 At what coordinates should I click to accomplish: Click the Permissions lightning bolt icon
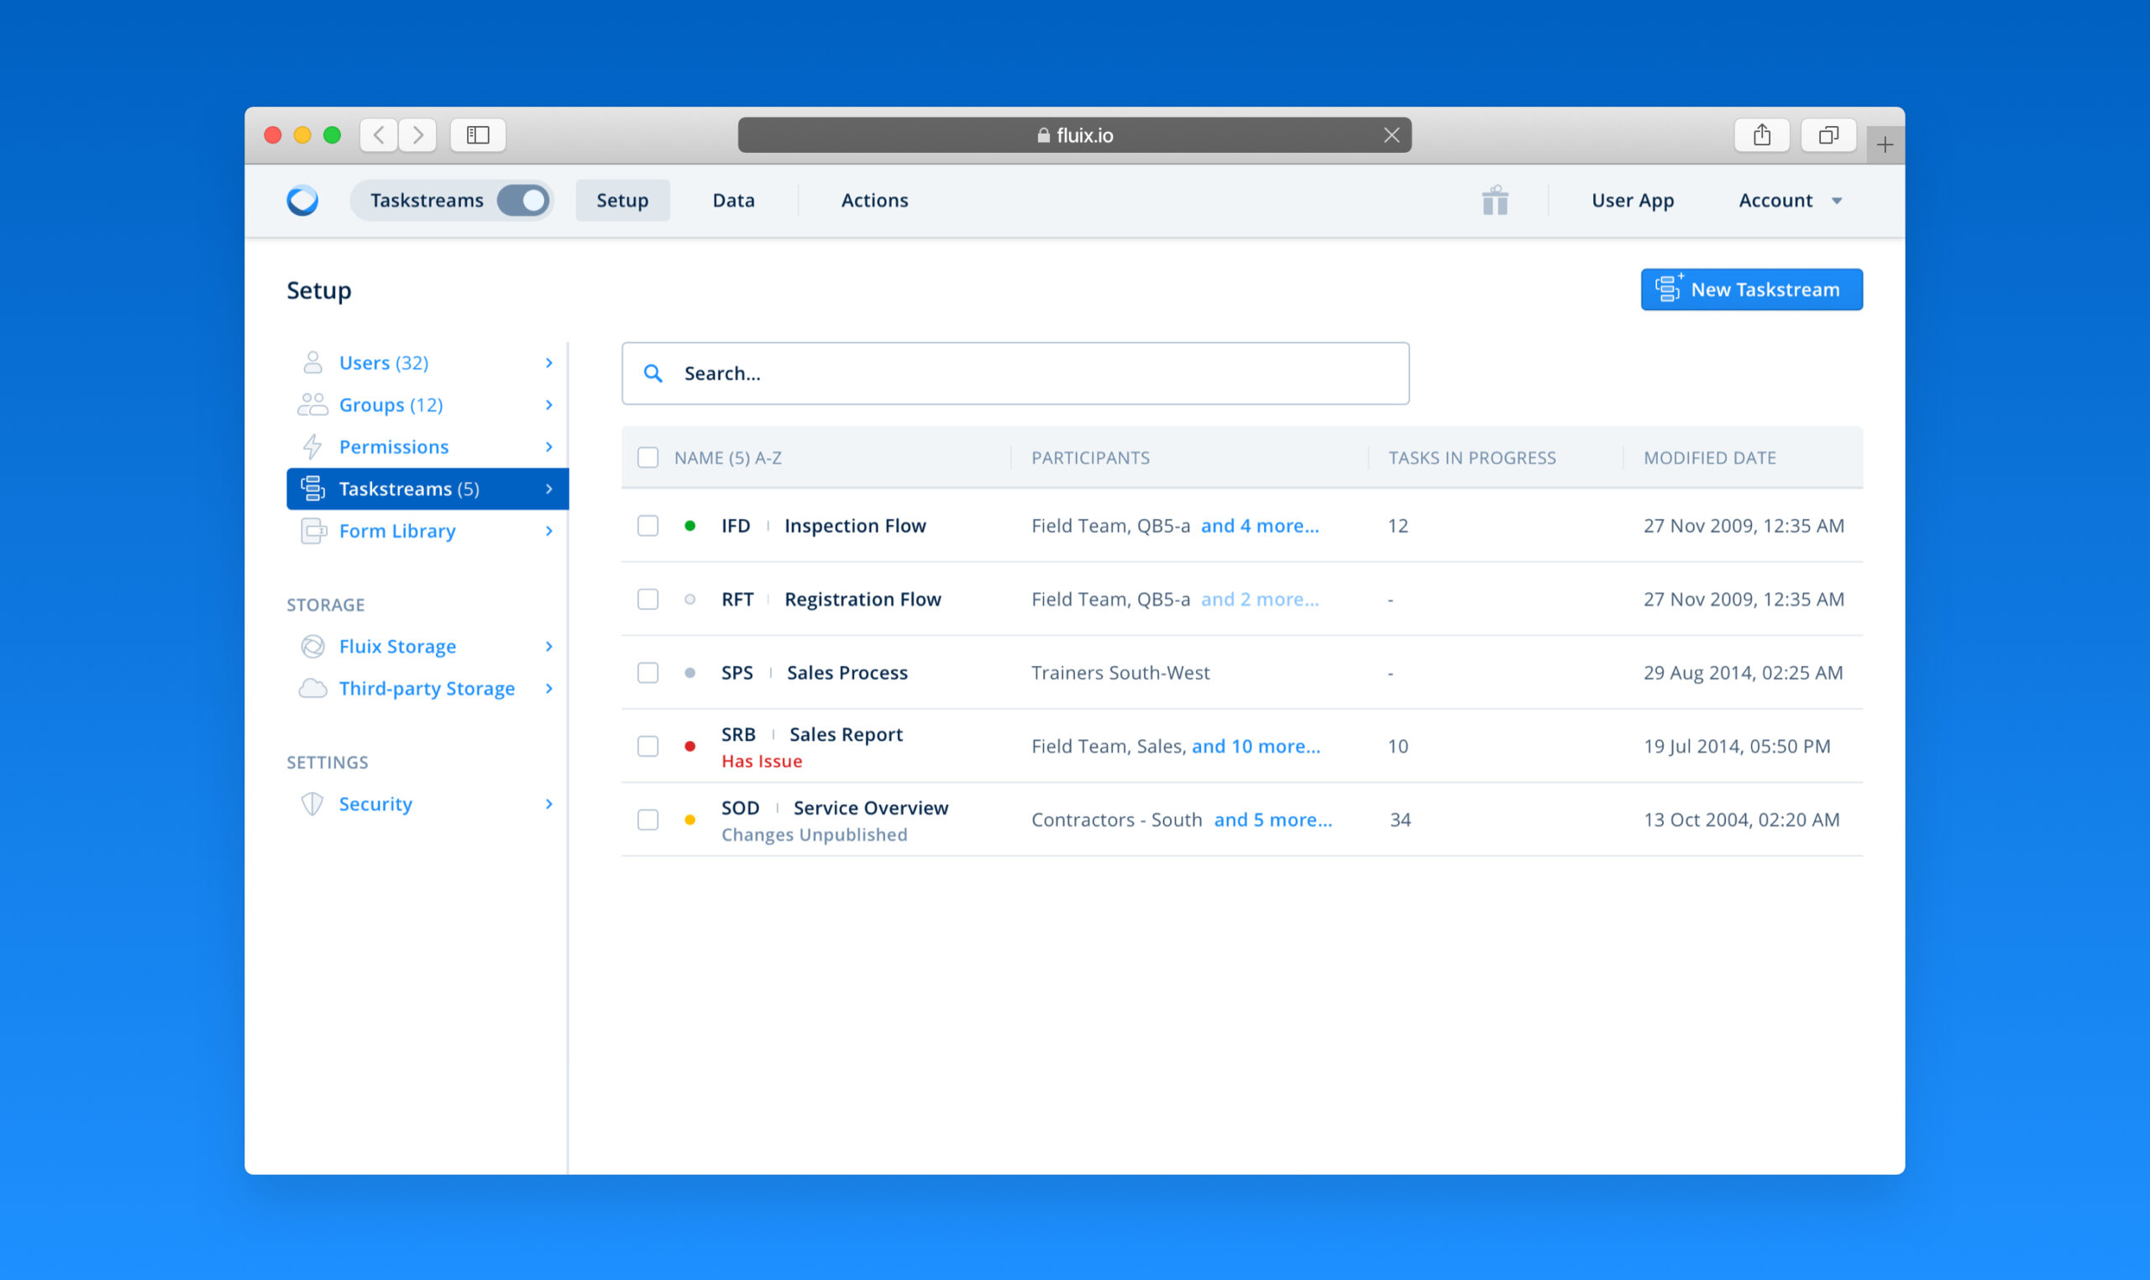click(x=312, y=447)
